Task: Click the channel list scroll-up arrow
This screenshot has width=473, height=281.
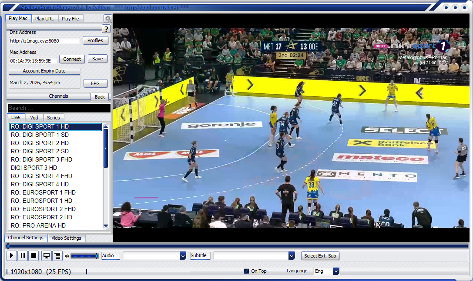Action: [106, 127]
